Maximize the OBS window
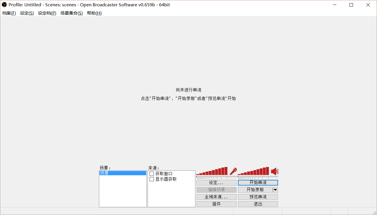This screenshot has width=377, height=215. 351,5
